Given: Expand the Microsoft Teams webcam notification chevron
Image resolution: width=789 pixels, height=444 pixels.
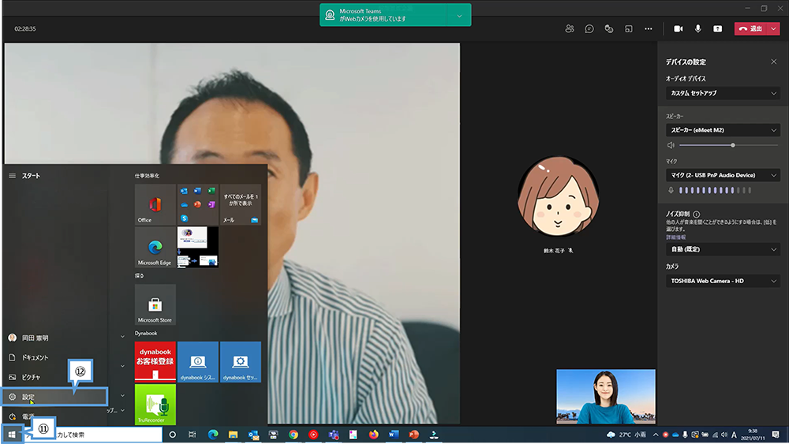Looking at the screenshot, I should click(x=459, y=16).
